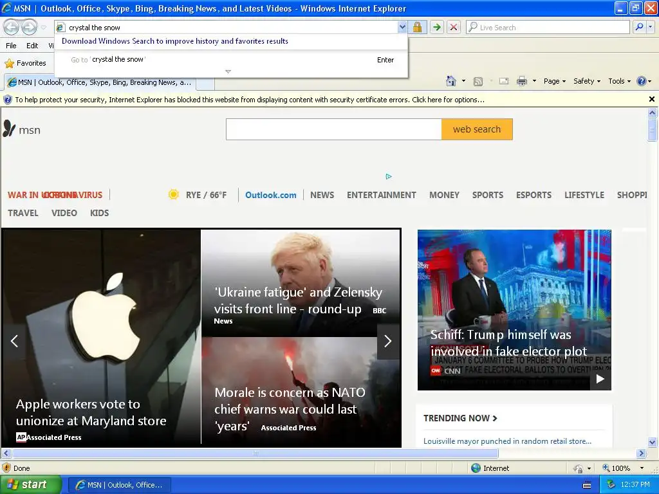Click the sunny weather icon
This screenshot has width=659, height=494.
(x=173, y=194)
